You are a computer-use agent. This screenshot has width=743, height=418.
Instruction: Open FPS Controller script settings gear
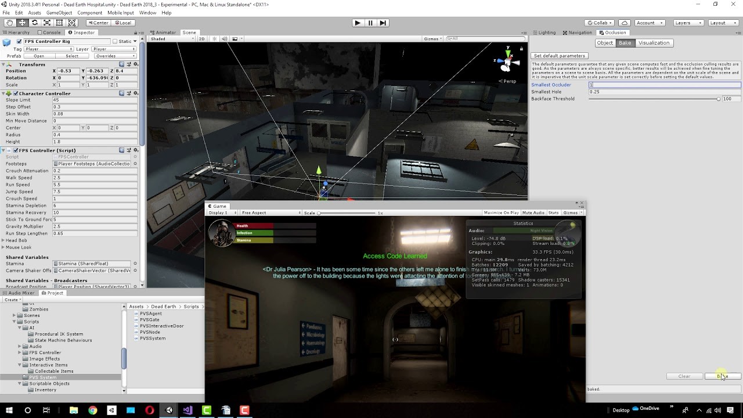(136, 150)
